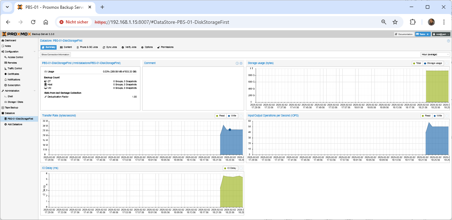Click Add Datastore plus icon in sidebar

(6, 124)
